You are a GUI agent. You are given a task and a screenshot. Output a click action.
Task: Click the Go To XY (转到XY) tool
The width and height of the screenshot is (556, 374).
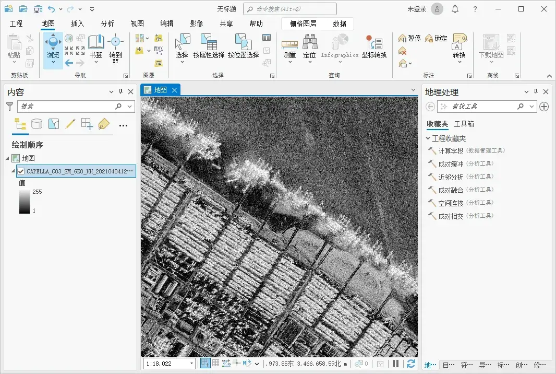tap(115, 48)
